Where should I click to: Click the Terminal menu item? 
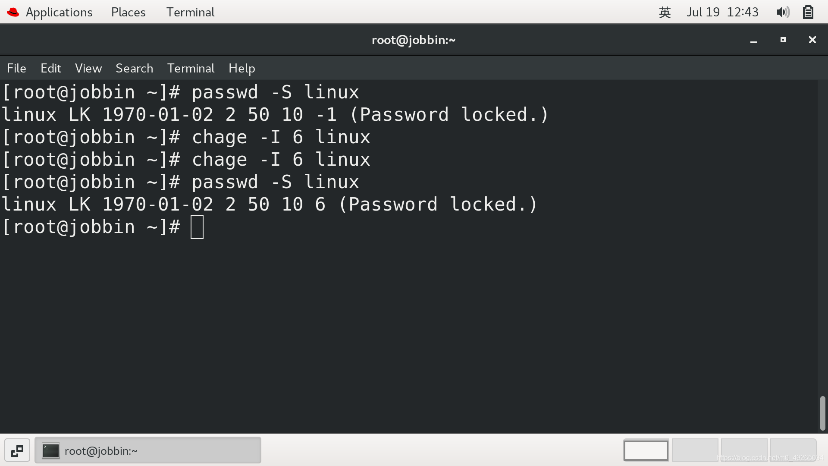[x=191, y=68]
